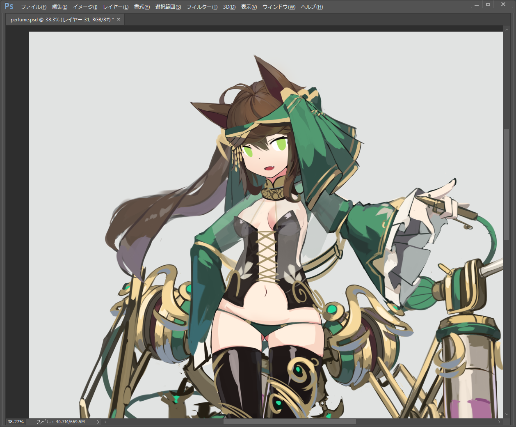Open the ウィンドウ(W) menu

[279, 7]
